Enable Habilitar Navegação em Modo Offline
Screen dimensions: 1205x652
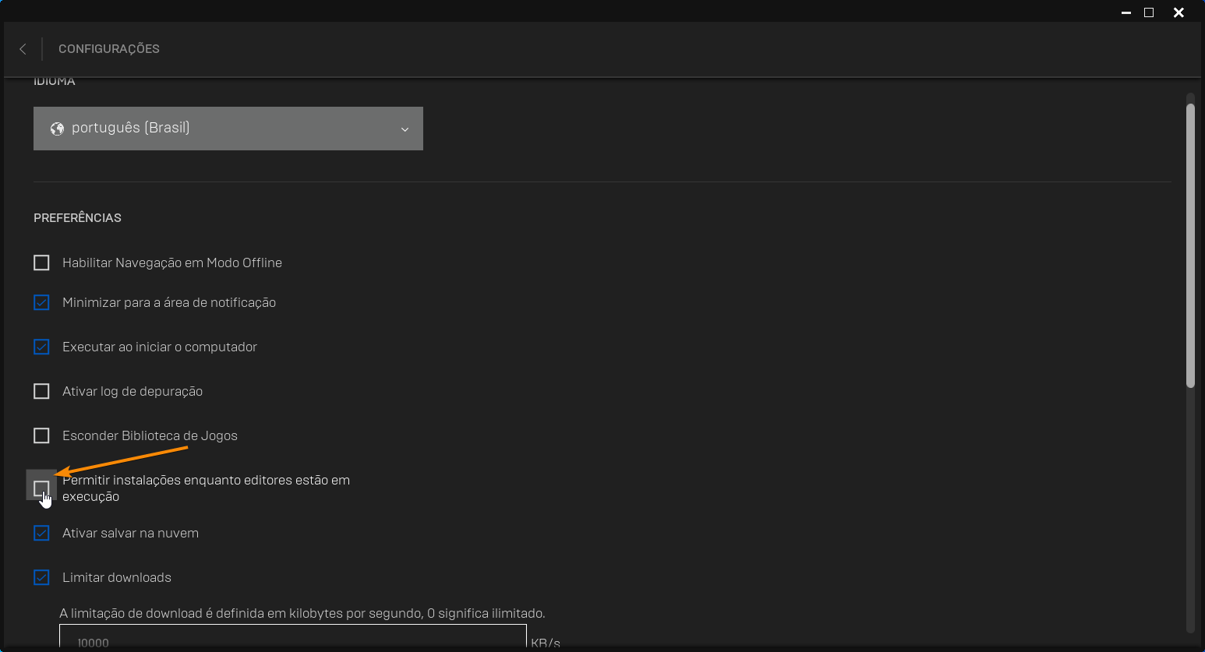(41, 263)
